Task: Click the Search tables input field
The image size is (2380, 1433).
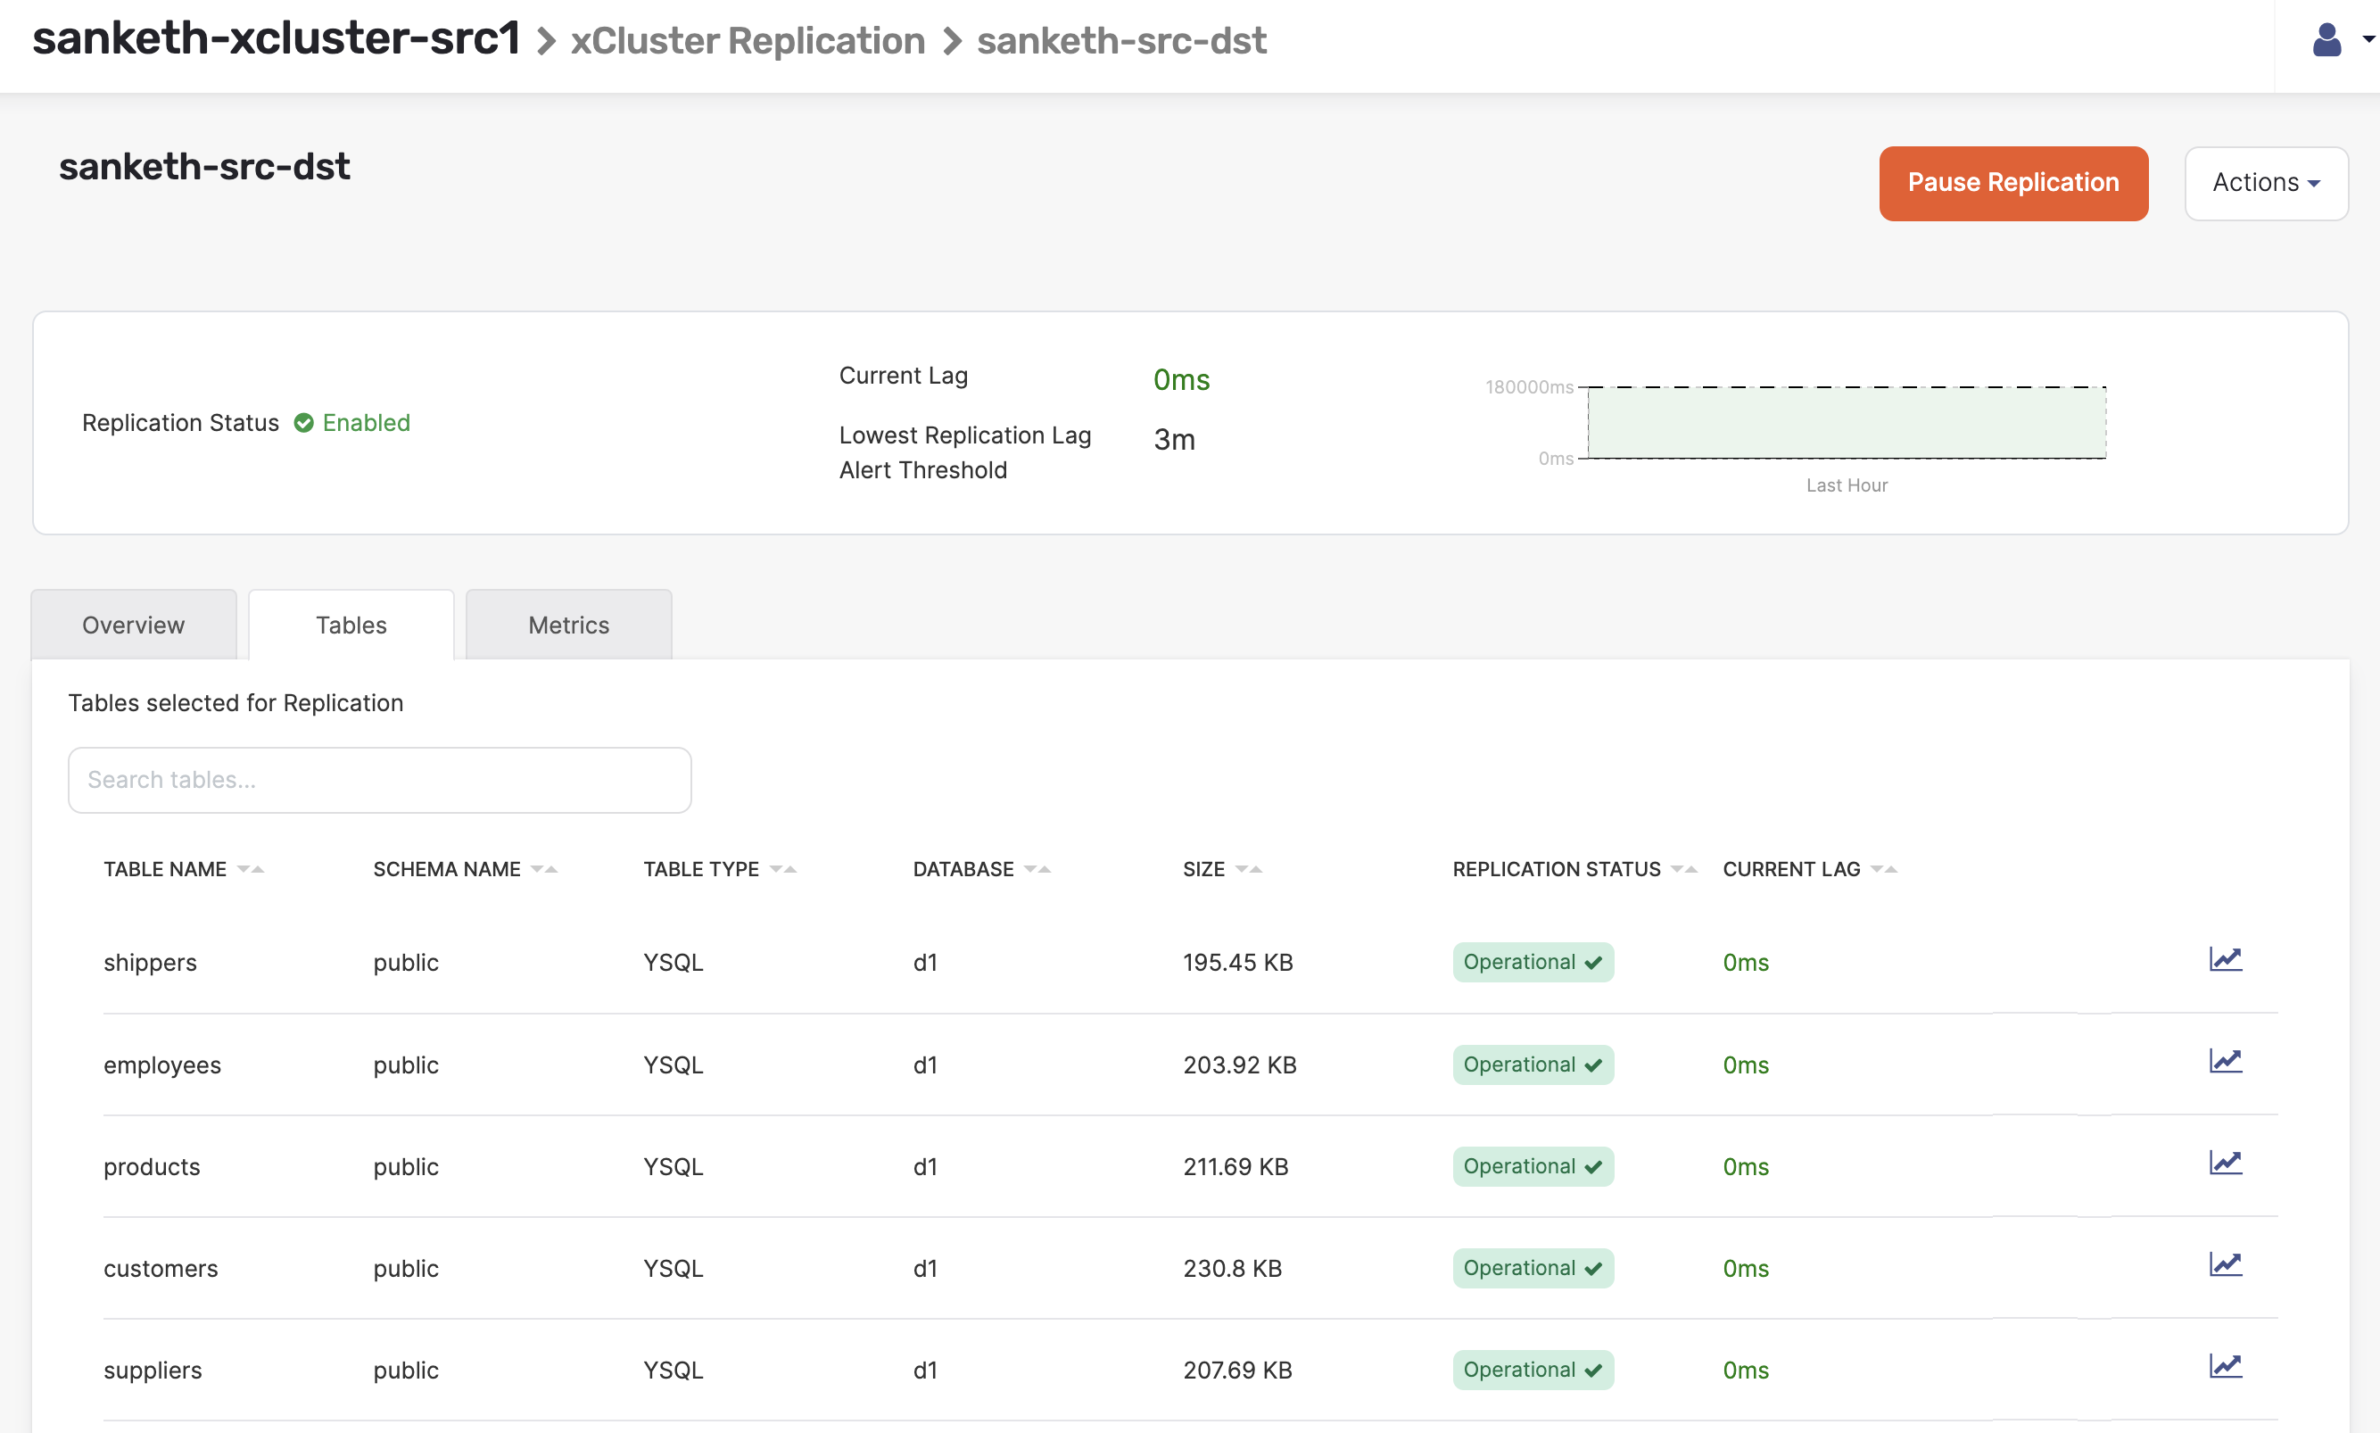Action: point(379,779)
